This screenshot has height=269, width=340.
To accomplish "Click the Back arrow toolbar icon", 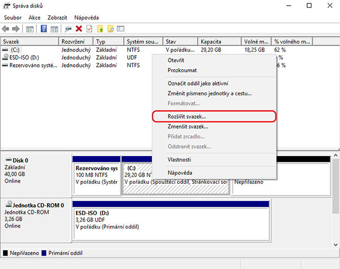I will click(6, 28).
